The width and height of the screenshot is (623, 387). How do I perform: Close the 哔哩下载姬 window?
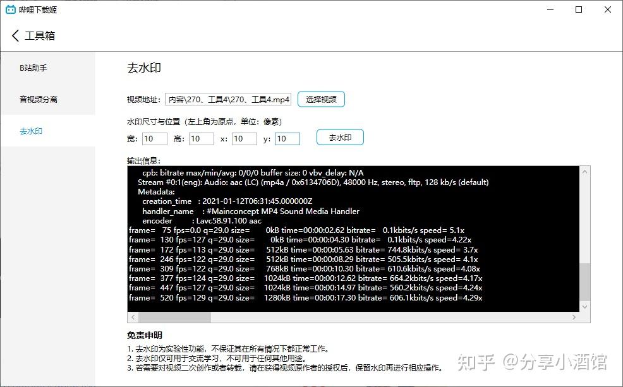coord(607,9)
